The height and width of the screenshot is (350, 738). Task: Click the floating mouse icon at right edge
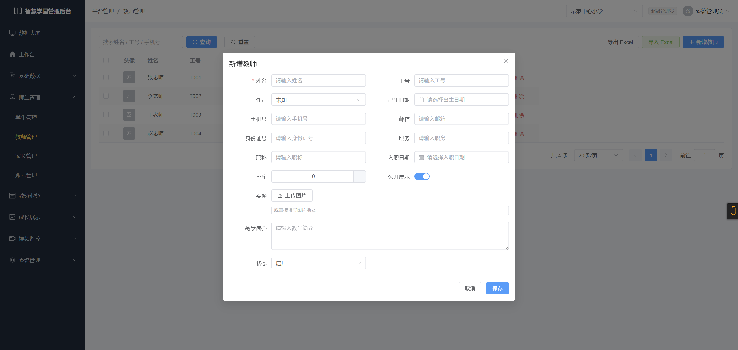[733, 211]
